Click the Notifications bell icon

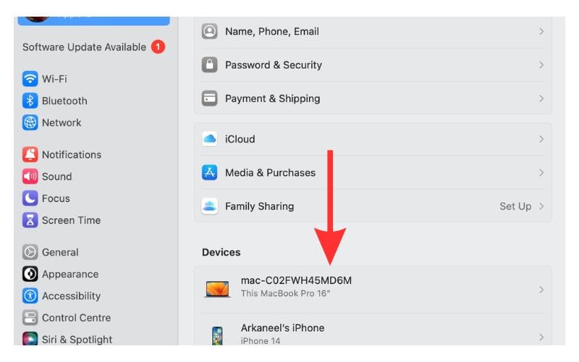30,154
